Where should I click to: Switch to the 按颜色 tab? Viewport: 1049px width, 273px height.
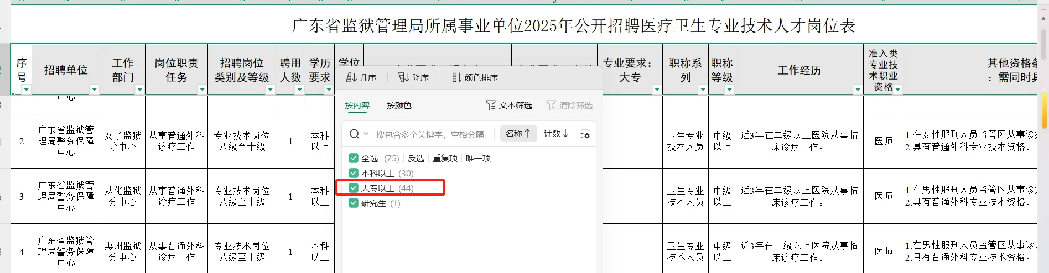(399, 105)
